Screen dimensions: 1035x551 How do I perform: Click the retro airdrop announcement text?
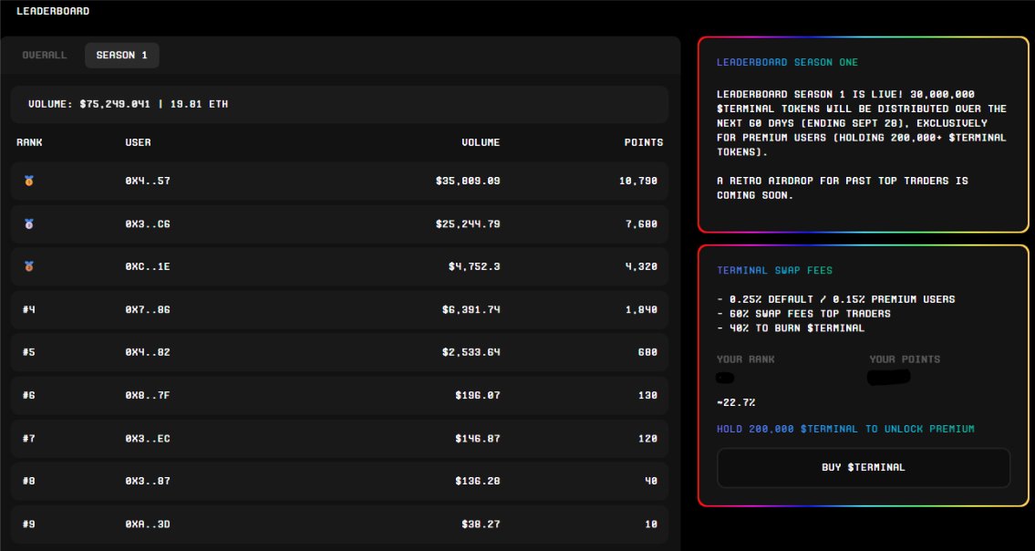tap(843, 188)
